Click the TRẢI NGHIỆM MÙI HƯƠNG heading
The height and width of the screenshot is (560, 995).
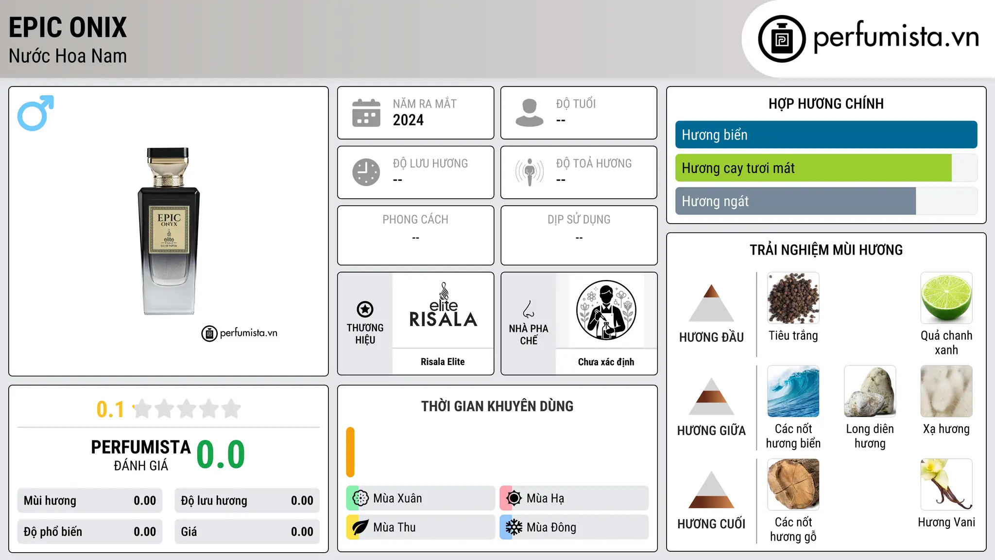pos(826,250)
